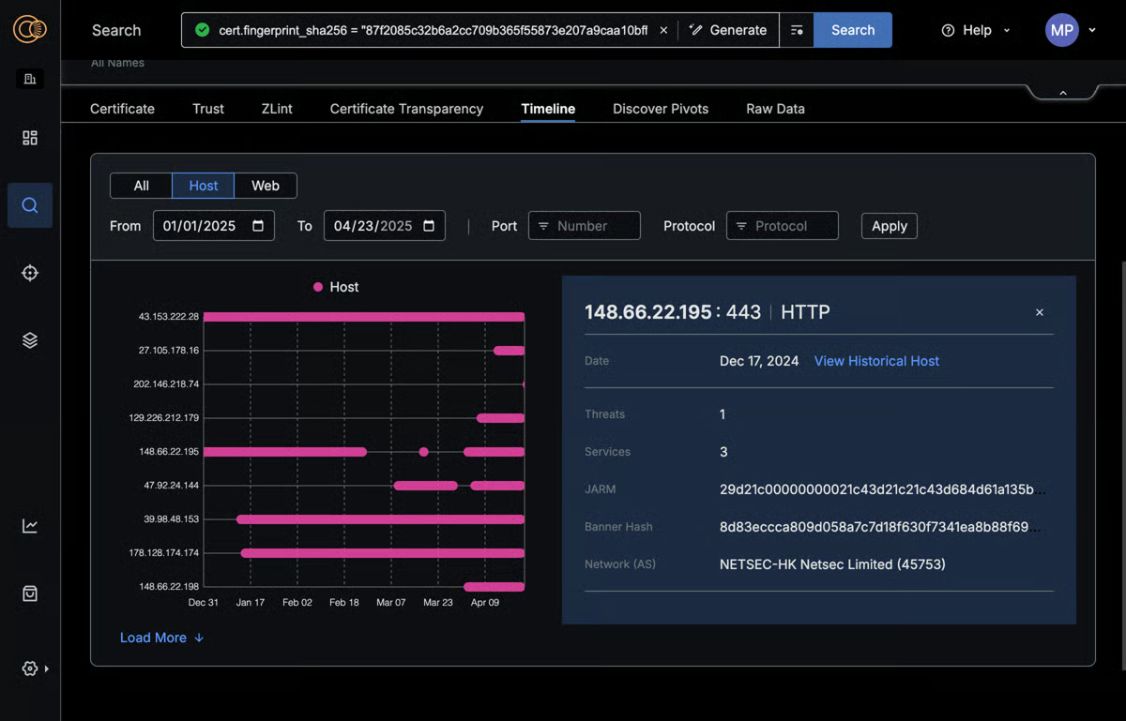Click View Historical Host link
The height and width of the screenshot is (721, 1126).
(876, 361)
